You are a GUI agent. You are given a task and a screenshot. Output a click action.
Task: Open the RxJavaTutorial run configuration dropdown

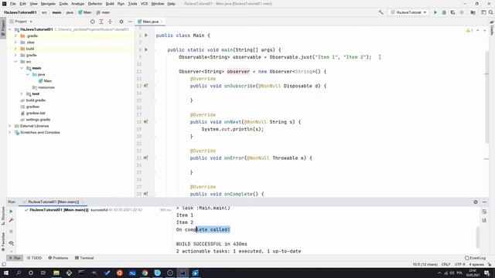408,12
